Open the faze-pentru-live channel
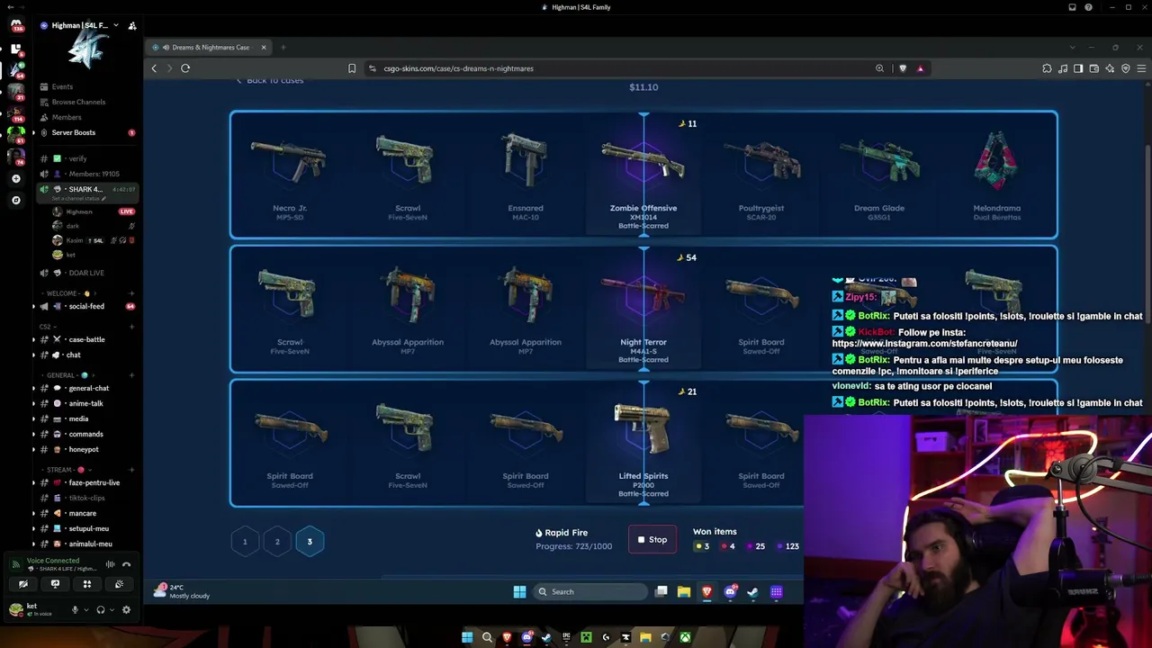Viewport: 1152px width, 648px height. coord(86,482)
